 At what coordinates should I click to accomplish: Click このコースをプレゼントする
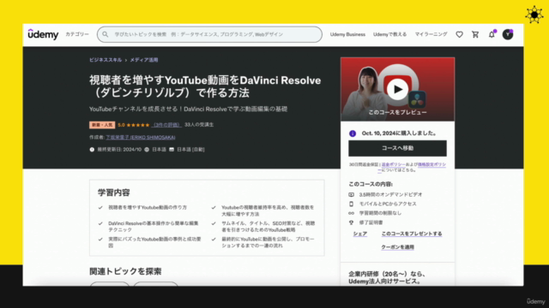click(412, 234)
